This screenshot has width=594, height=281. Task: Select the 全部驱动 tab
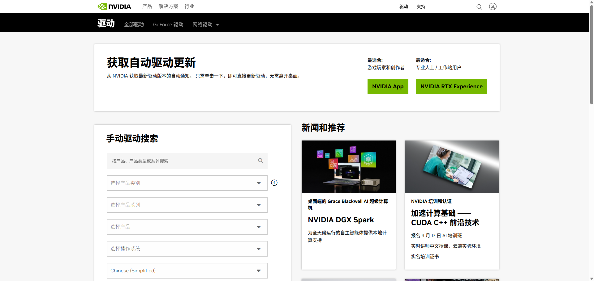coord(134,24)
